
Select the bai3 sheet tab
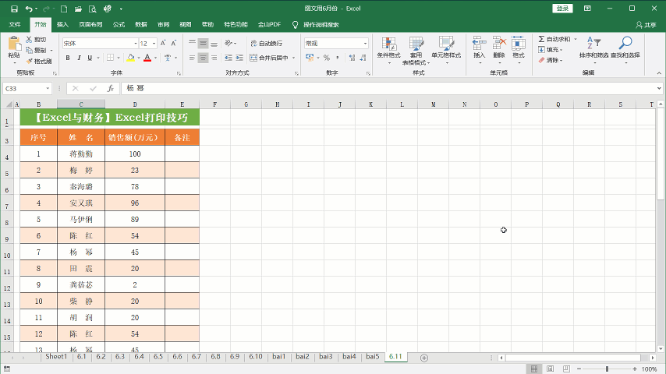point(325,357)
